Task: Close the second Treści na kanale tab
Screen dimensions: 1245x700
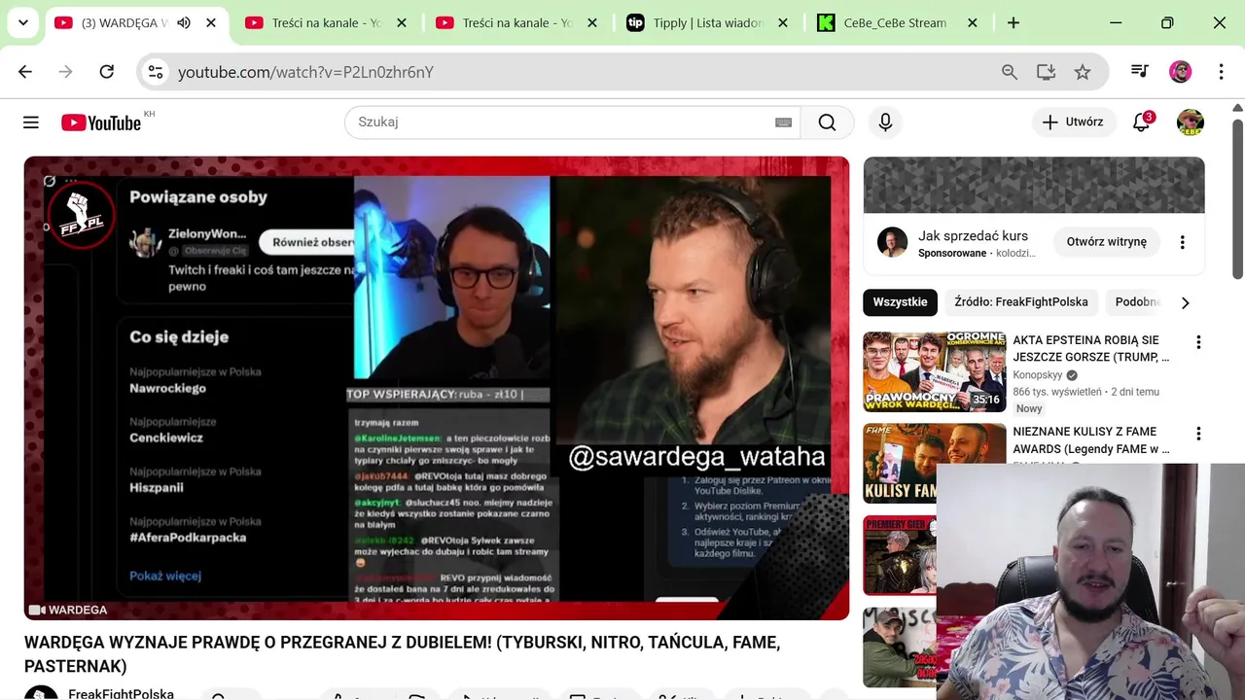Action: 592,22
